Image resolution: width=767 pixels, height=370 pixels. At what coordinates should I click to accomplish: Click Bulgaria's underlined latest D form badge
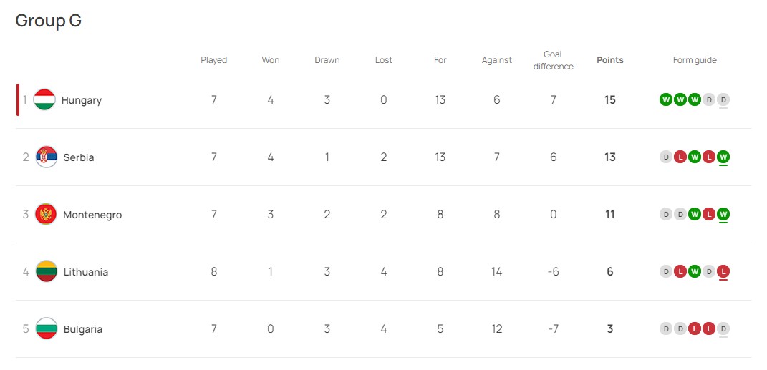723,328
